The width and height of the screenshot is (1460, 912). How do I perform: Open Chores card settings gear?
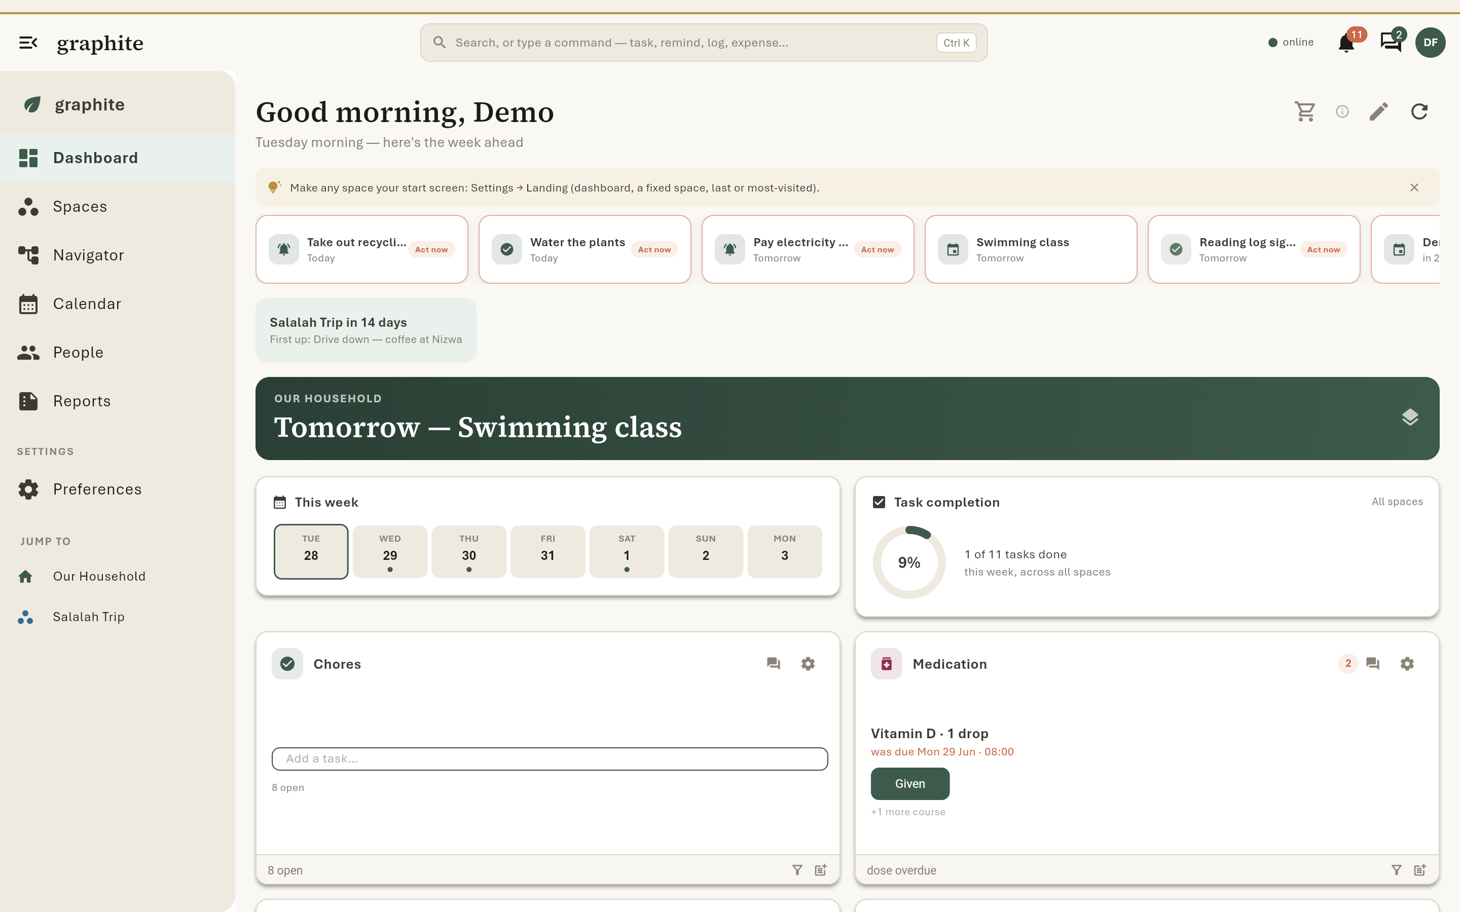[x=808, y=664]
